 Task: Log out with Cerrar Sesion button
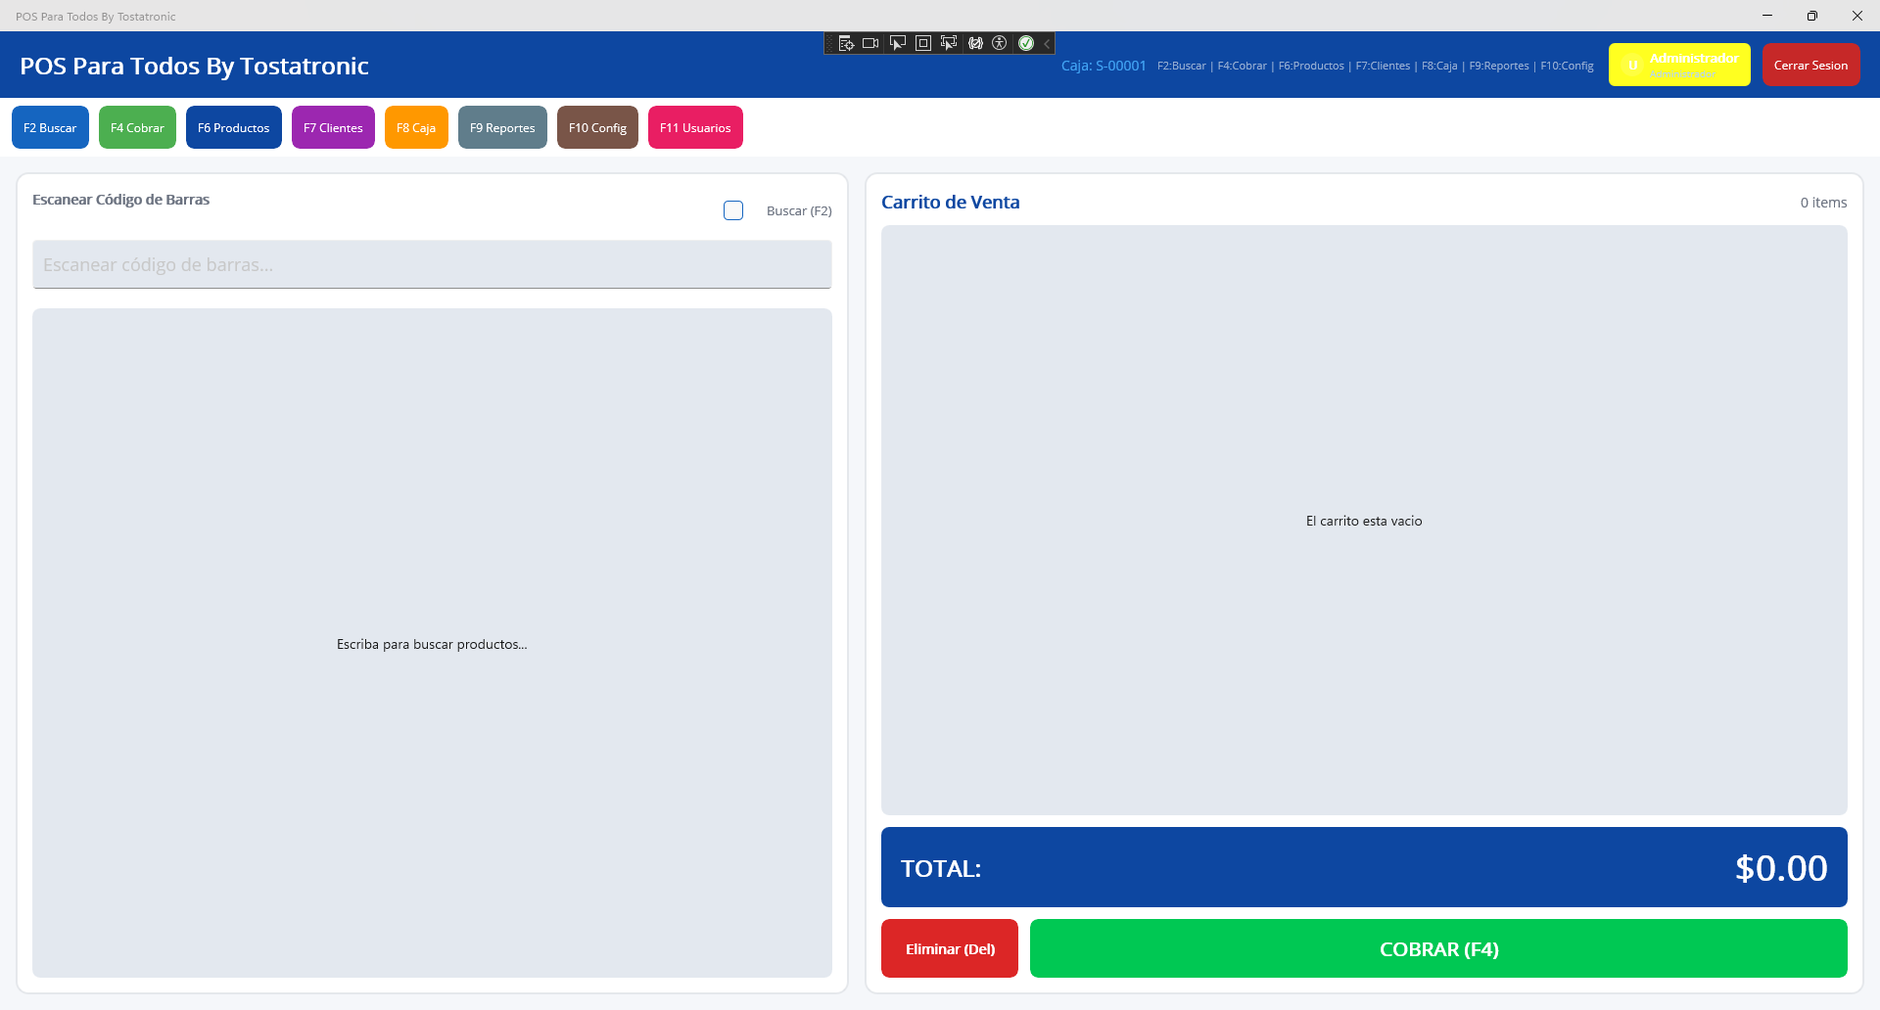1810,65
